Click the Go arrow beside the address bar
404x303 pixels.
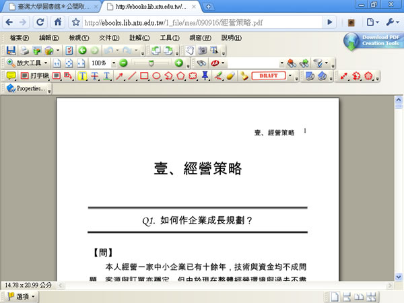[329, 22]
